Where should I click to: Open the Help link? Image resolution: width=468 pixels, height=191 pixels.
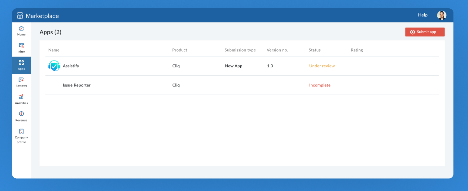click(422, 15)
